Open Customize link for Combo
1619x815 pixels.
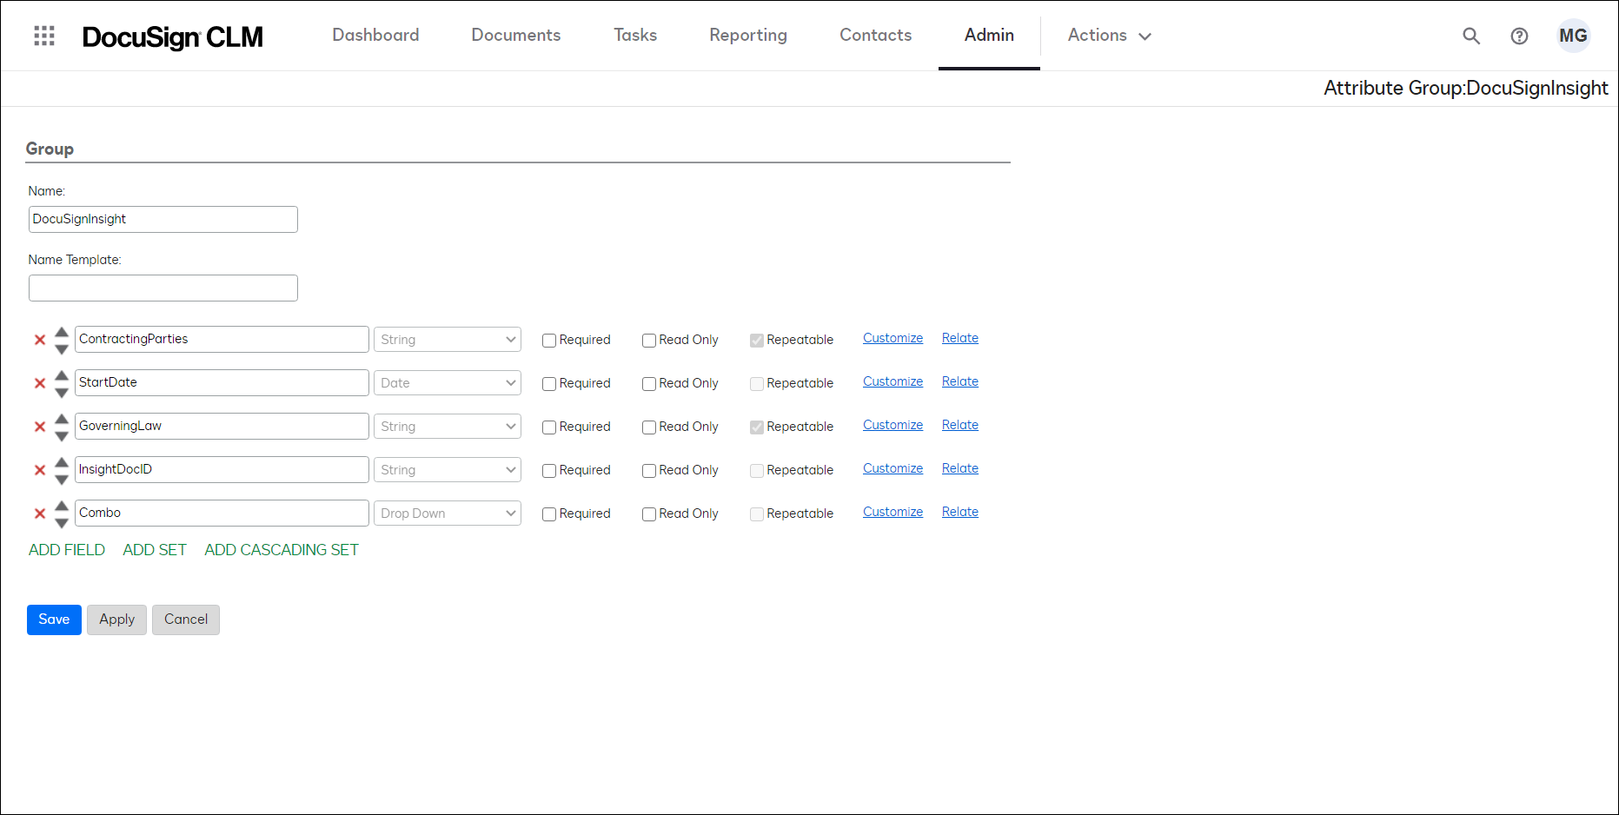pyautogui.click(x=892, y=512)
